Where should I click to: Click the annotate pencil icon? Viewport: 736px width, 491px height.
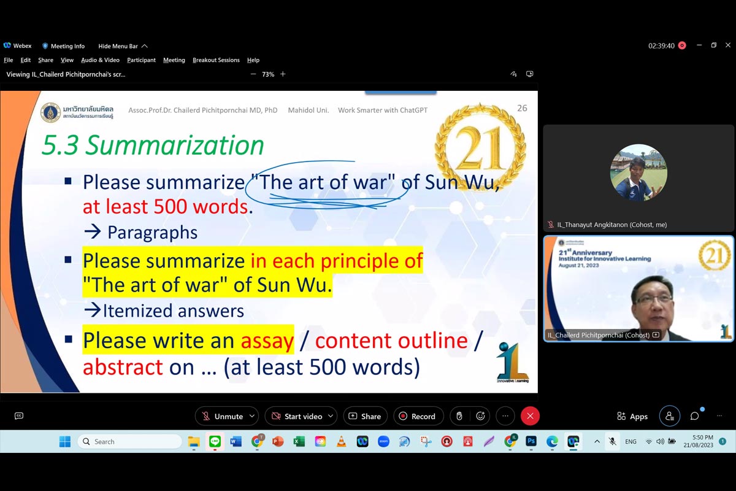pos(513,74)
